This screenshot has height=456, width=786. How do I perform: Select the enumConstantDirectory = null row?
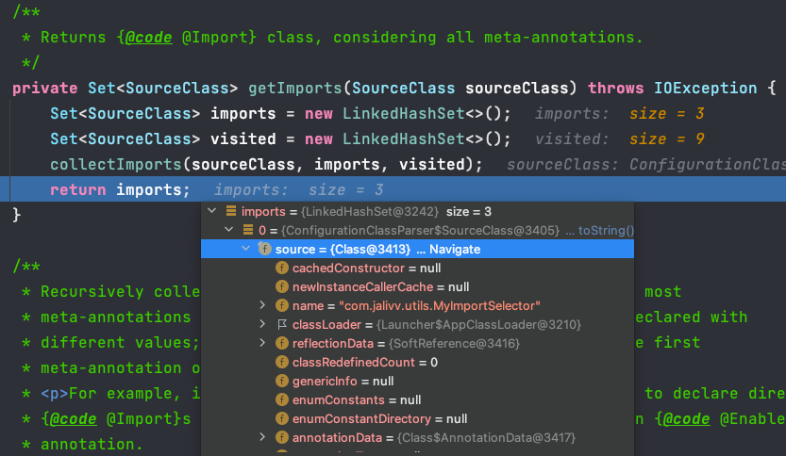[x=418, y=418]
